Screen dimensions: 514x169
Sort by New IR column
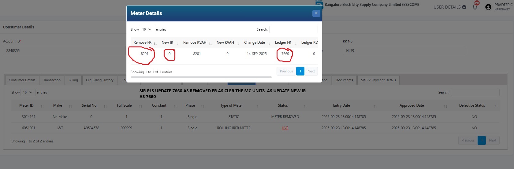pos(169,42)
